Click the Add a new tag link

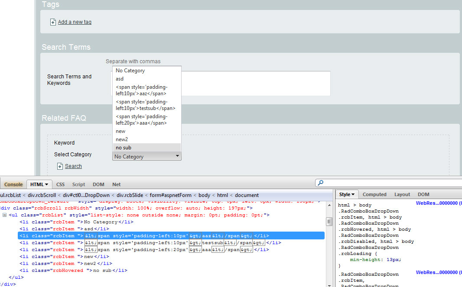coord(75,22)
